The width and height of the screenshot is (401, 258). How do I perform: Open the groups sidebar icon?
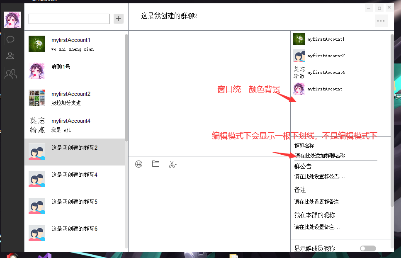pos(11,74)
